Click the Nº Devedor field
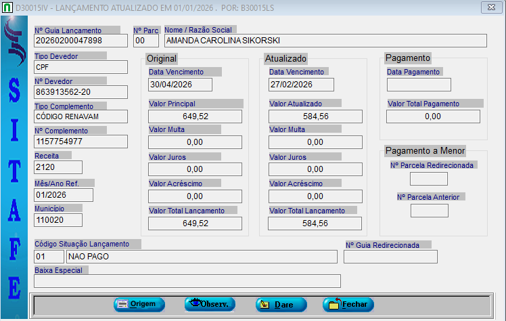The image size is (506, 321). point(80,92)
